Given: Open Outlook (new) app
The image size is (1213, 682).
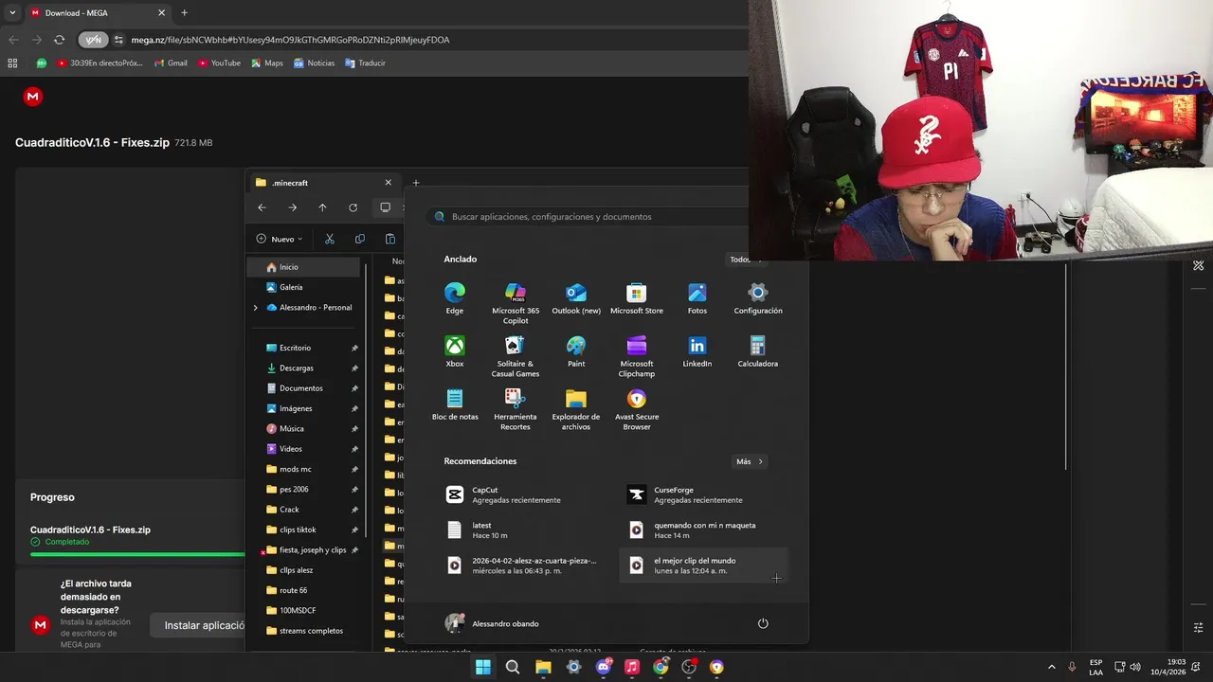Looking at the screenshot, I should (x=576, y=298).
